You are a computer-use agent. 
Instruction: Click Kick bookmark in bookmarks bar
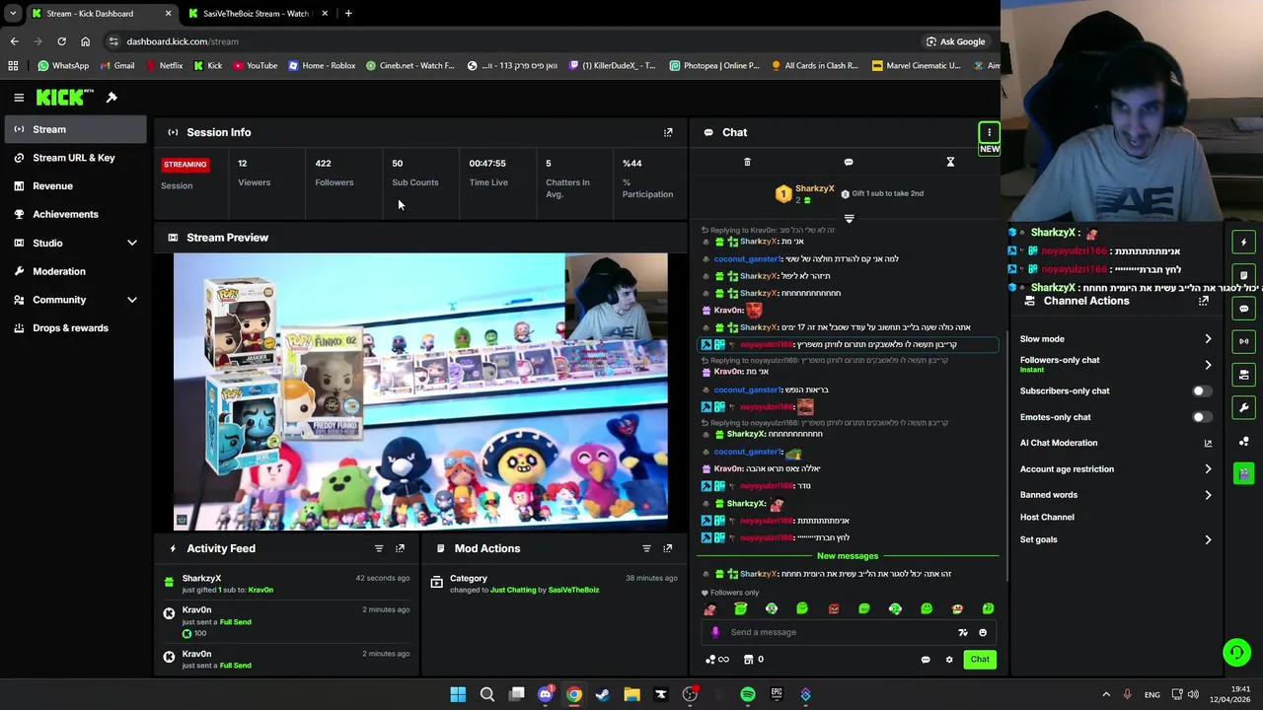tap(207, 66)
